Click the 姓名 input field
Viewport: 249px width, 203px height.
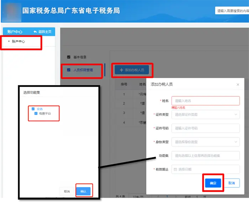(x=205, y=101)
